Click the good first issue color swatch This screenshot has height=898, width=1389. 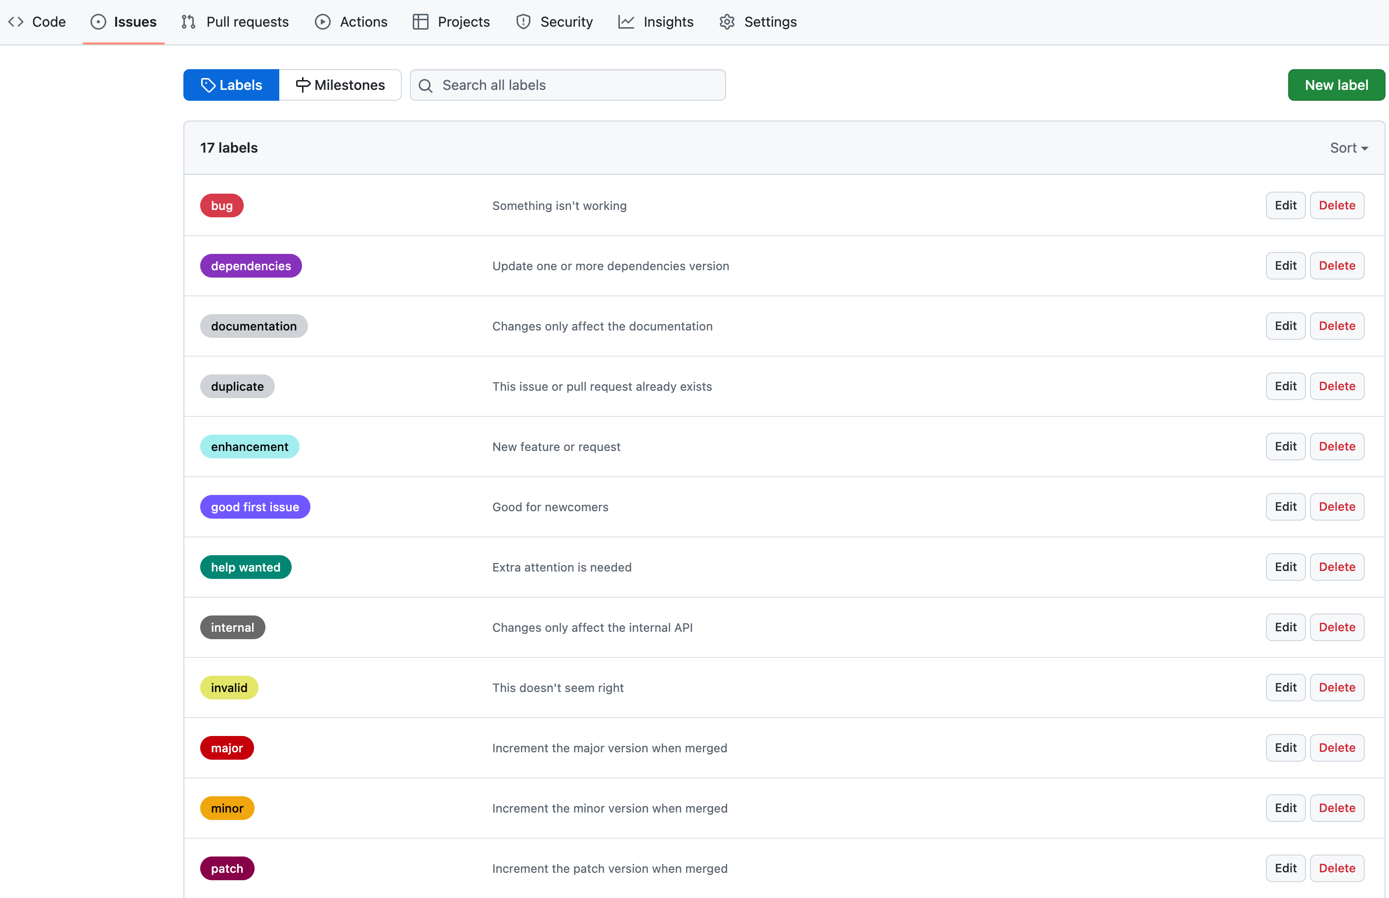pyautogui.click(x=254, y=507)
